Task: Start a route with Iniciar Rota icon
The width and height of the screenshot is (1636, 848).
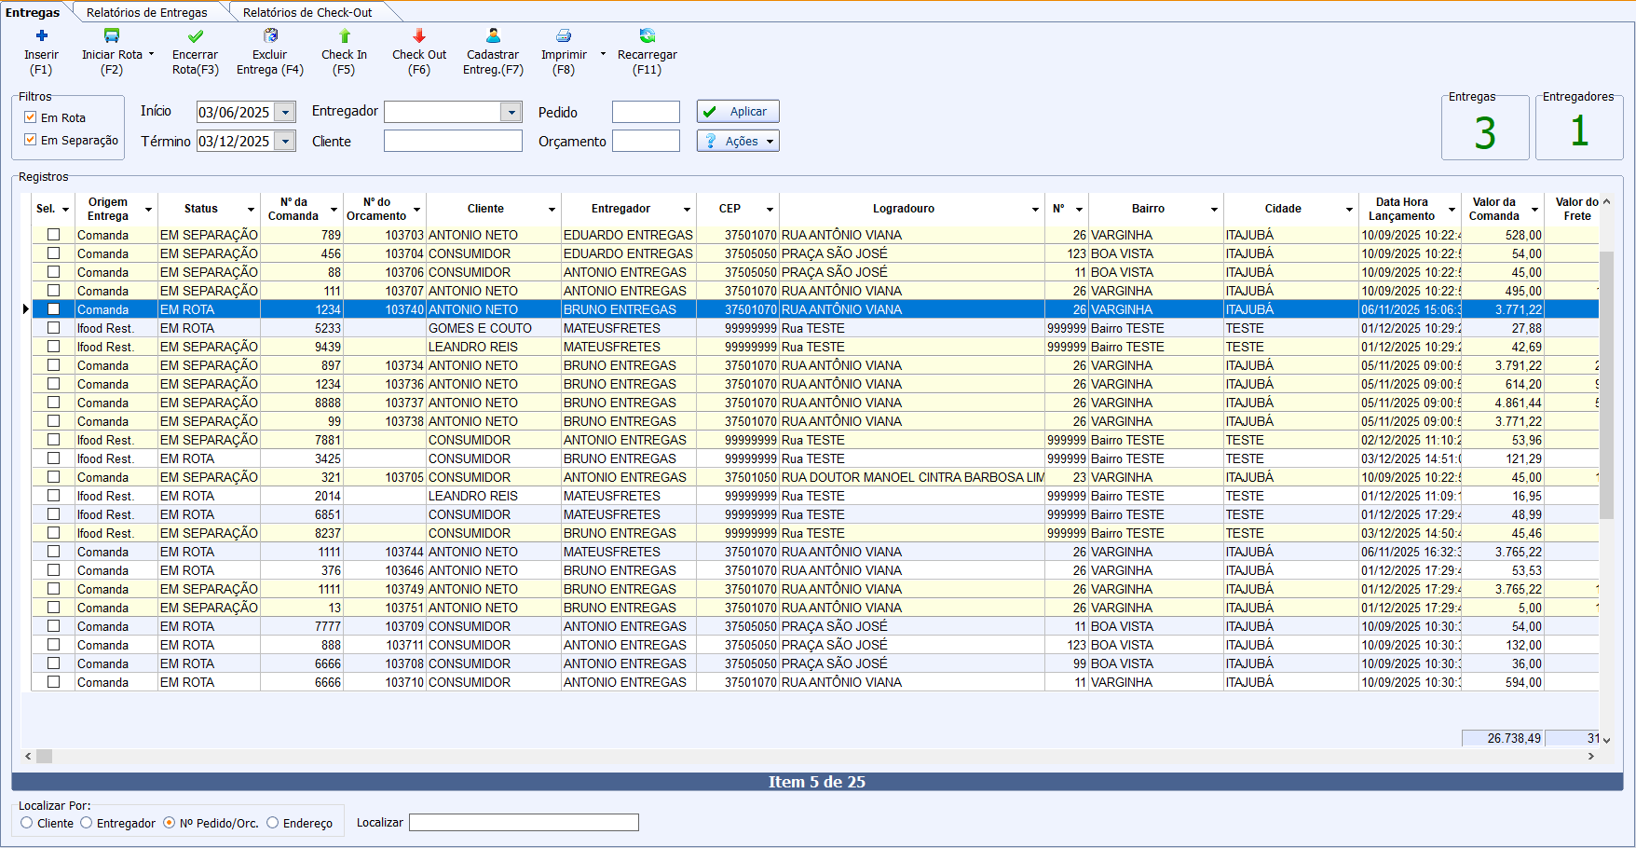Action: pyautogui.click(x=112, y=36)
